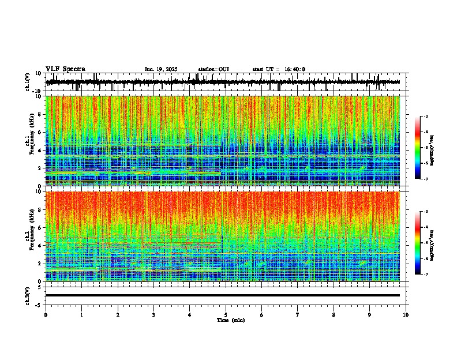Click time axis tick label "4" at bottom
457x353 pixels.
pos(190,315)
